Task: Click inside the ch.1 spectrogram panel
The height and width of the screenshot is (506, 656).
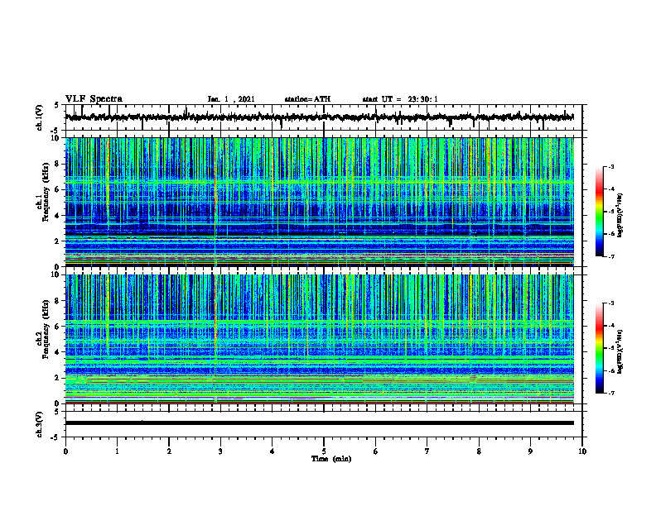Action: coord(320,202)
